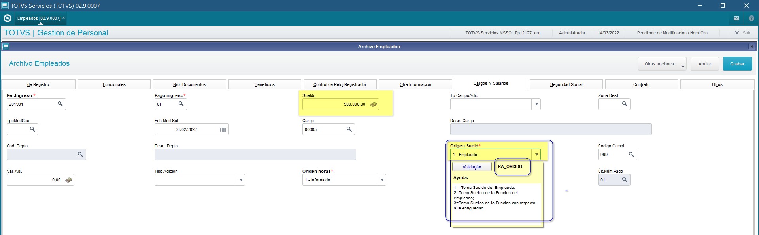Expand the Origen Sueld dropdown

tap(536, 155)
